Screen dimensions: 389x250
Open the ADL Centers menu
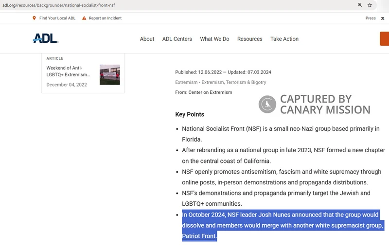(177, 39)
